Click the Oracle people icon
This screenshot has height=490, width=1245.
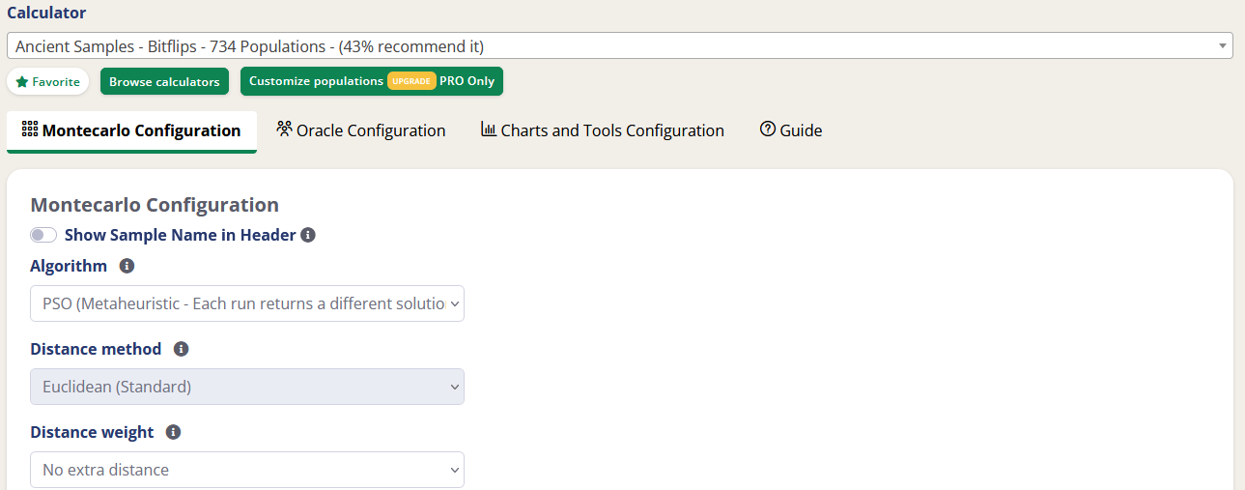coord(284,129)
